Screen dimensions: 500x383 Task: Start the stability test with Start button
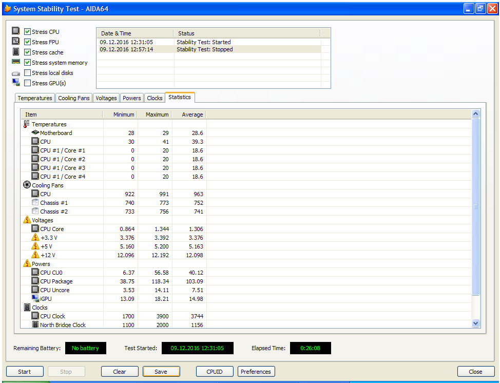25,372
